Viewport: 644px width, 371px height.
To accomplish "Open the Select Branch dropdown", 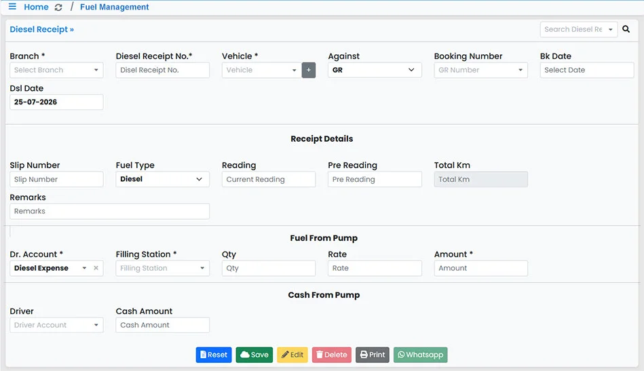I will (x=56, y=70).
